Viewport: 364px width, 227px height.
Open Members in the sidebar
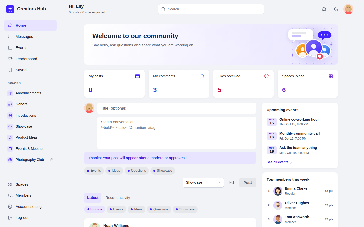point(30,195)
